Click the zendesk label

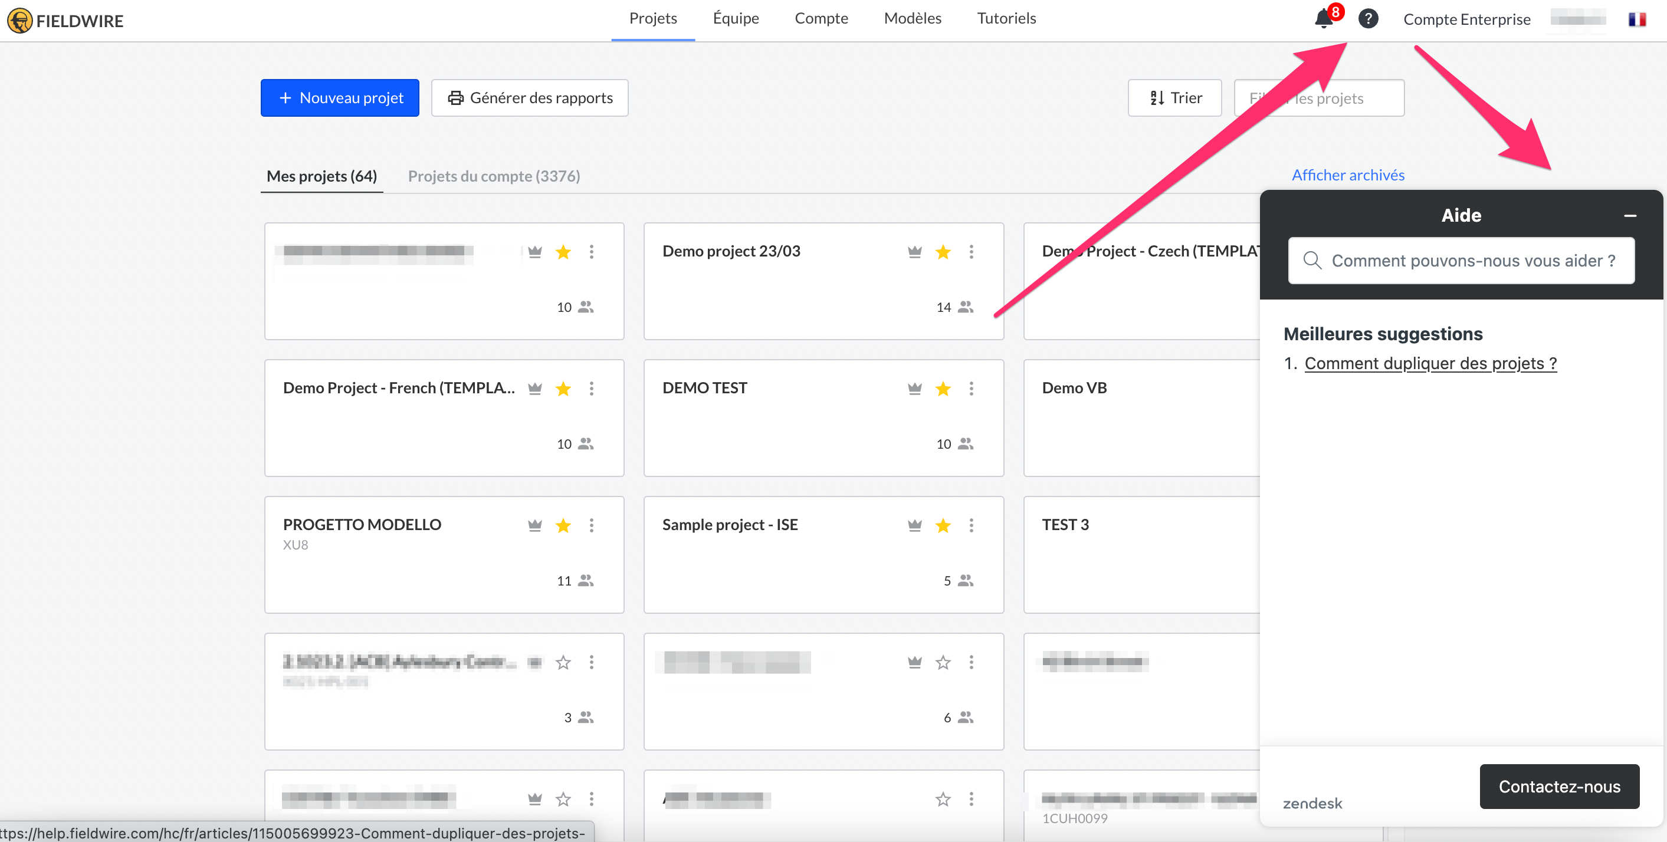(1312, 802)
